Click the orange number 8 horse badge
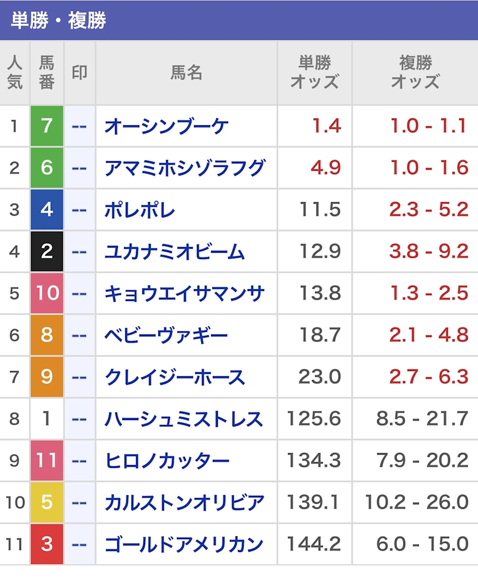478x580 pixels. point(47,335)
